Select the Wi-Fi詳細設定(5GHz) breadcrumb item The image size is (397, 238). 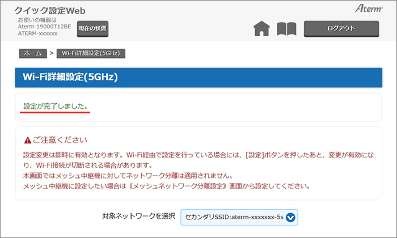pos(91,53)
